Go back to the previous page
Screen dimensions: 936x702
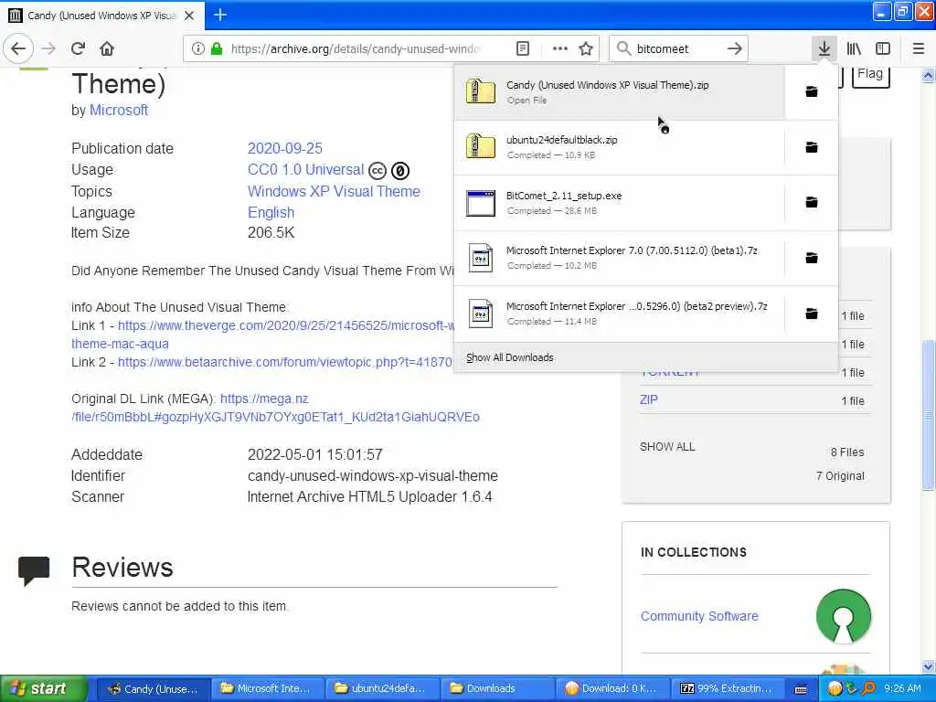point(18,48)
